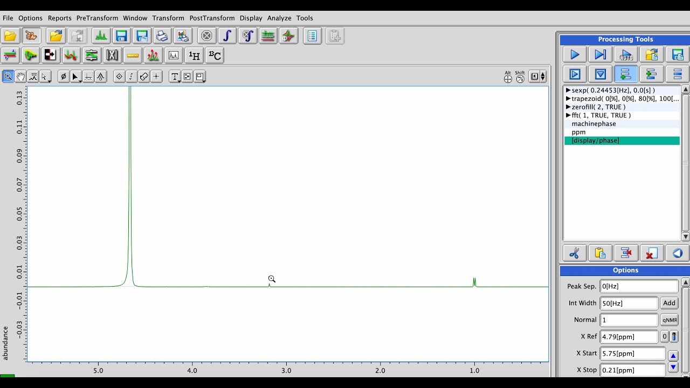This screenshot has height=388, width=690.
Task: Open the text annotation T dropdown
Action: point(175,77)
